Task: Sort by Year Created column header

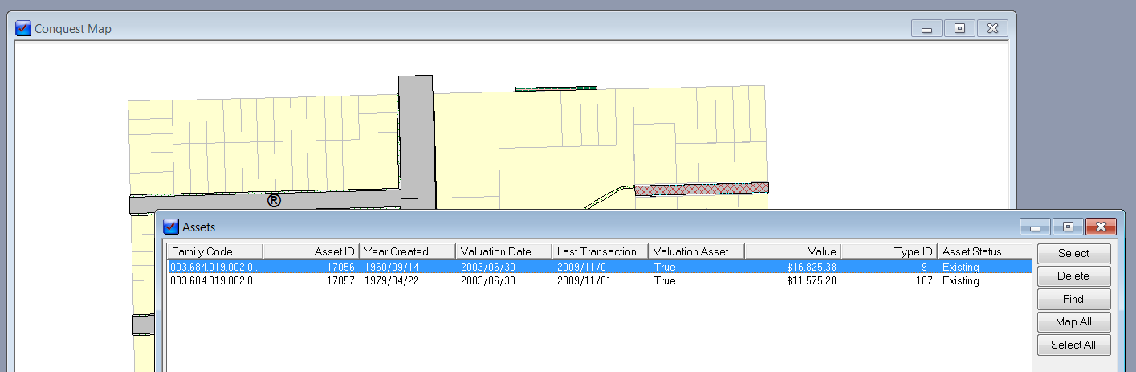Action: pos(407,251)
